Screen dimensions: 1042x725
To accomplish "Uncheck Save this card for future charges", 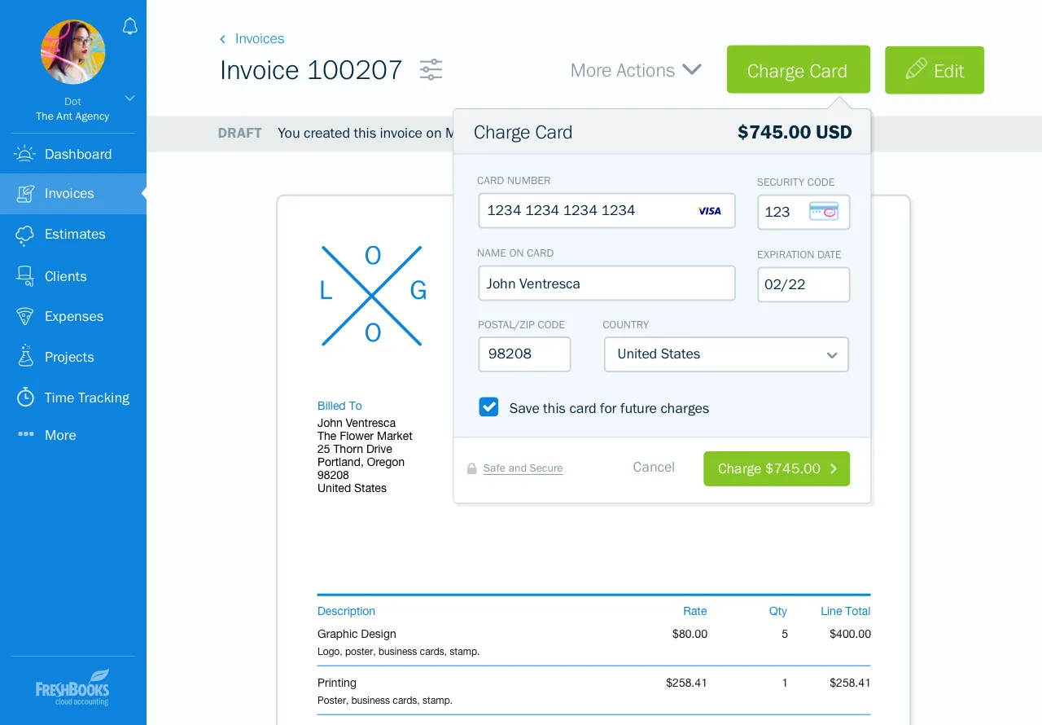I will pos(488,407).
